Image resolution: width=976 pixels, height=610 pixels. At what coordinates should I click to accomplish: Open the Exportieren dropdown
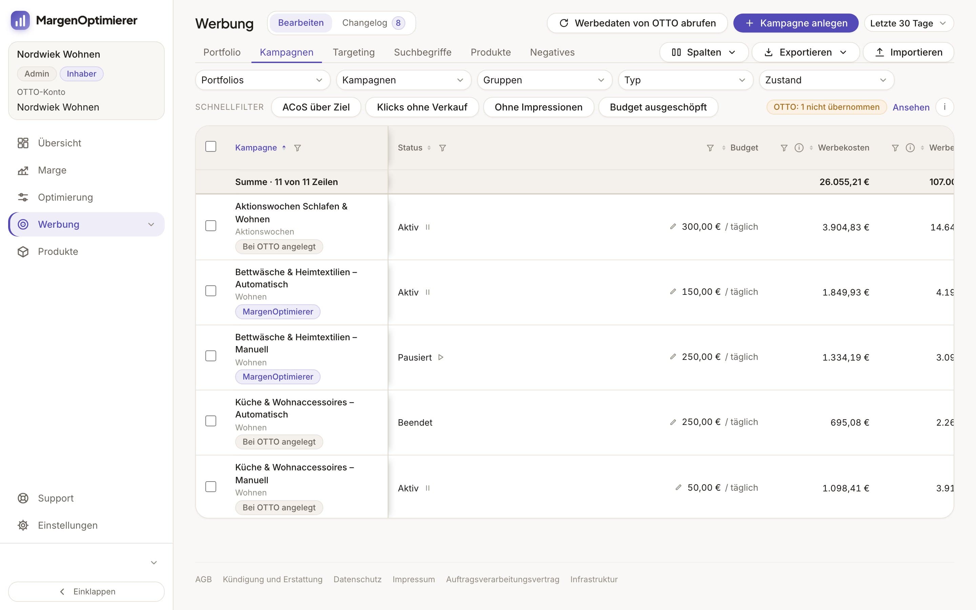tap(806, 53)
